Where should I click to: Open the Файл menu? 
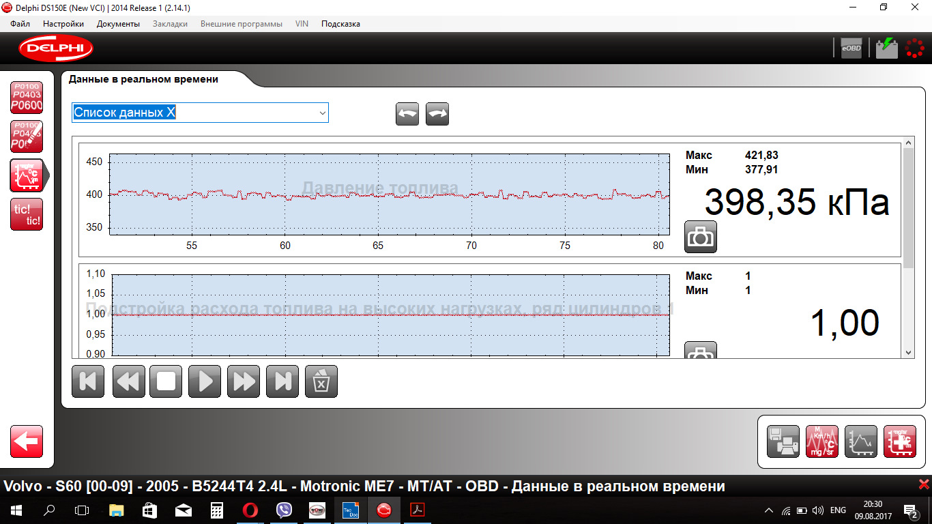point(20,24)
